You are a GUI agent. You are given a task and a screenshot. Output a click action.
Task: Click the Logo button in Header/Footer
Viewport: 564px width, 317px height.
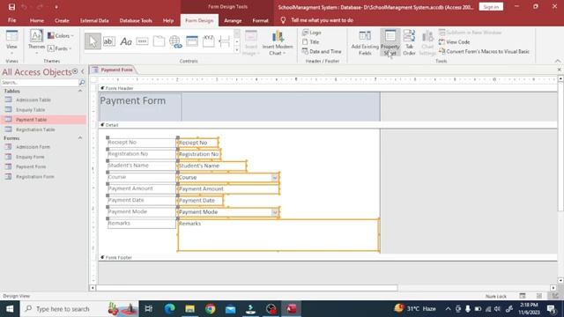312,33
